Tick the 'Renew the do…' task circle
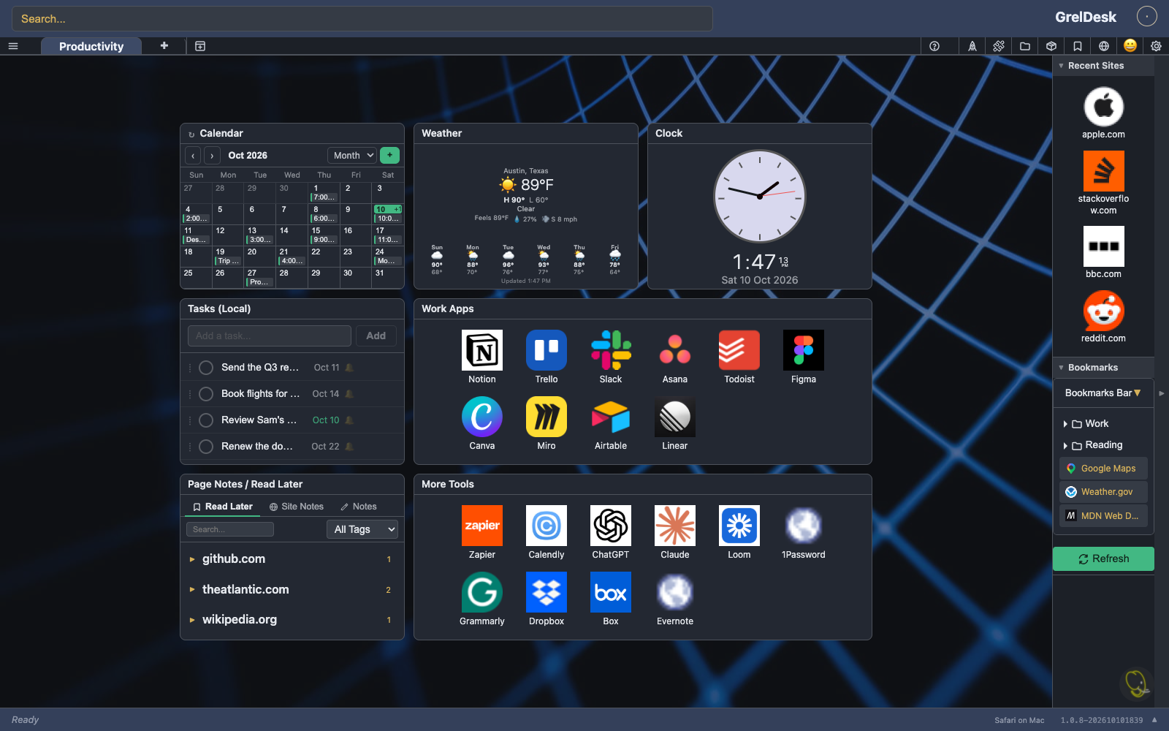 pos(206,447)
